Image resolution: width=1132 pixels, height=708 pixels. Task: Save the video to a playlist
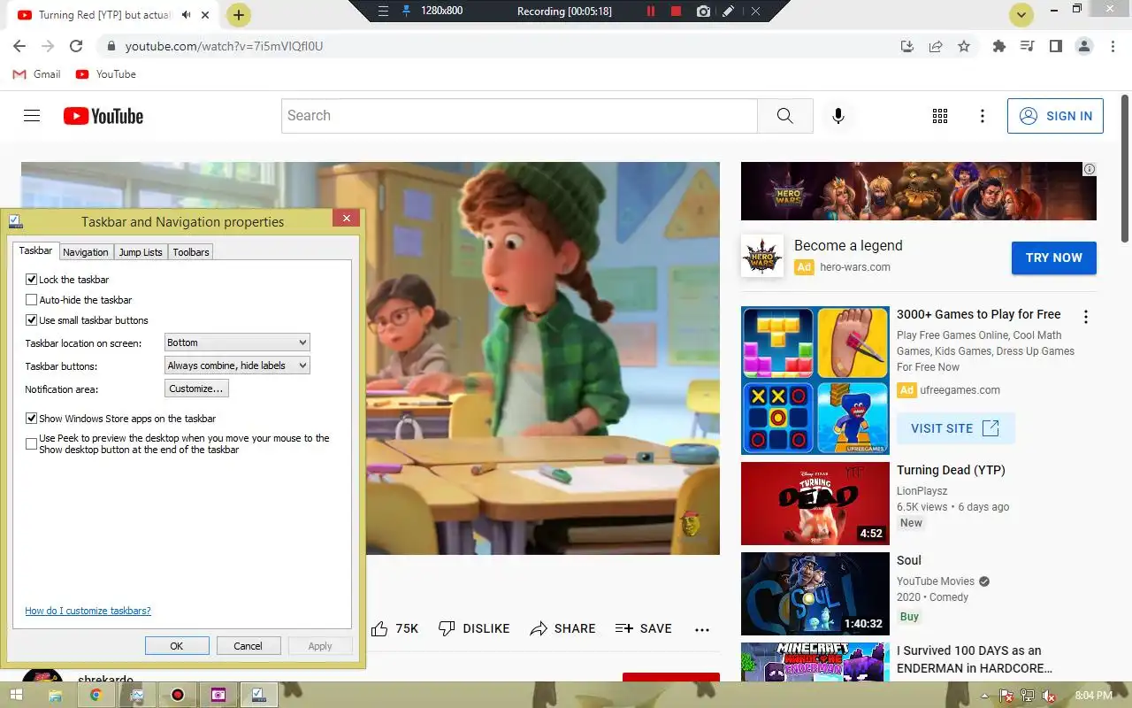click(x=644, y=628)
